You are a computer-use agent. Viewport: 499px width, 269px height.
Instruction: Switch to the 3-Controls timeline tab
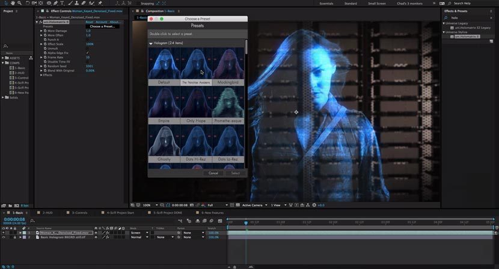click(x=79, y=213)
